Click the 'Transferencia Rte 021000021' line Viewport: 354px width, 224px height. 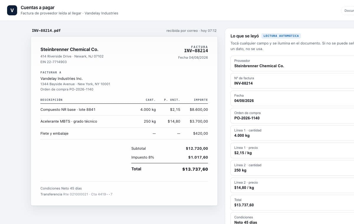76,194
